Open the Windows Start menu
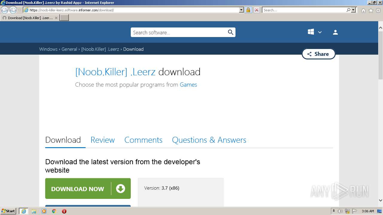383x215 pixels. click(8, 211)
